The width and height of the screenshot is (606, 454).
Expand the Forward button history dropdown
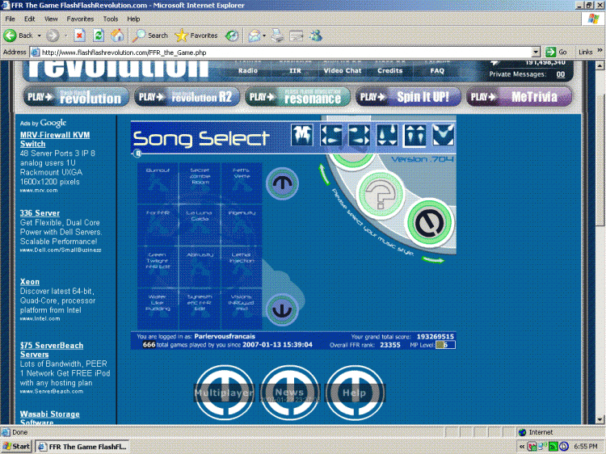(x=65, y=36)
